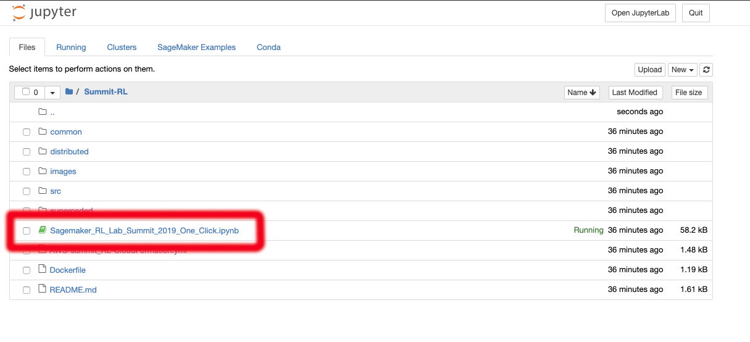
Task: Click the Open JupyterLab button
Action: coord(640,13)
